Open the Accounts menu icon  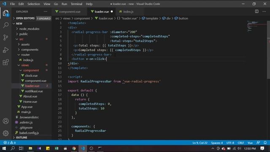[x=5, y=121]
